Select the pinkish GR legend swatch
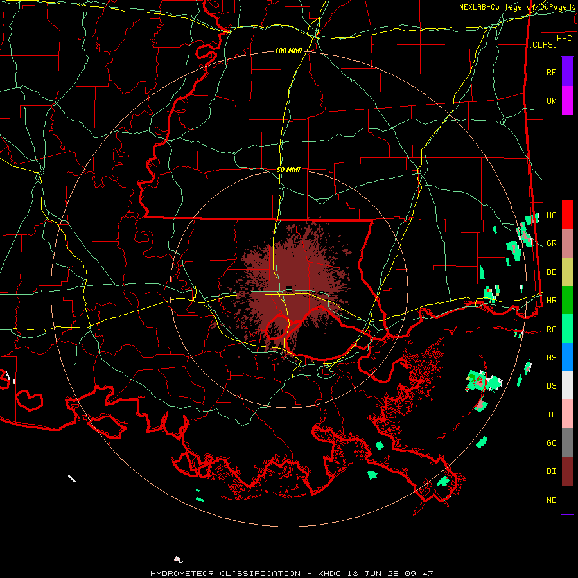Image resolution: width=578 pixels, height=578 pixels. 567,243
